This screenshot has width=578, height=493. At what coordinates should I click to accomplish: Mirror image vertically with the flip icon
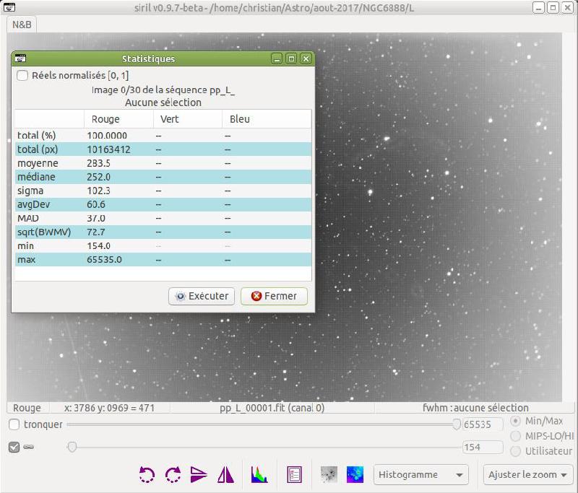pos(199,474)
